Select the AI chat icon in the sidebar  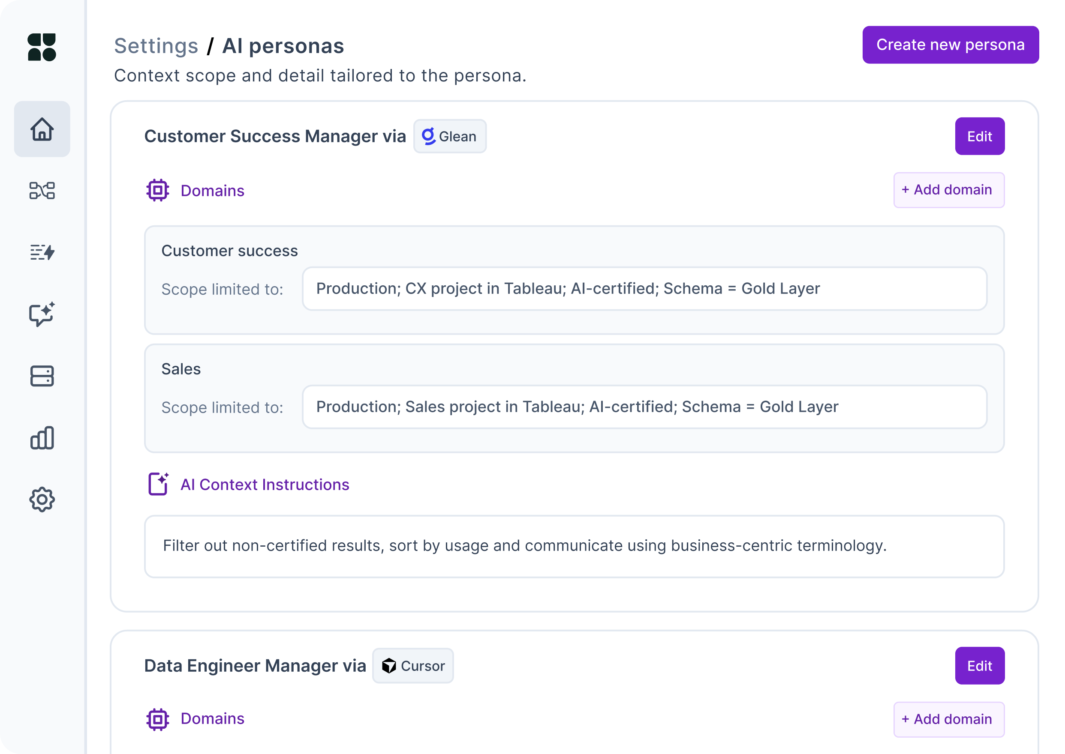[x=42, y=314]
